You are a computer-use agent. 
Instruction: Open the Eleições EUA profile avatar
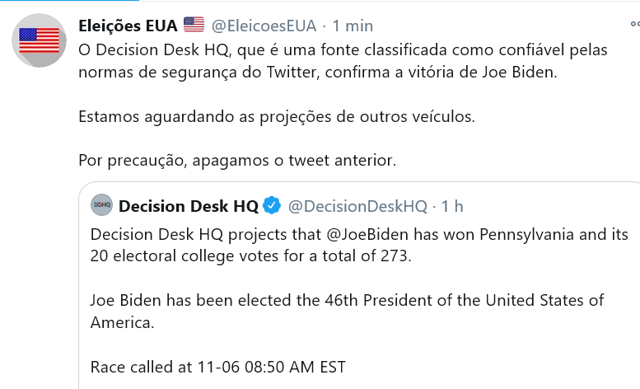click(x=40, y=40)
